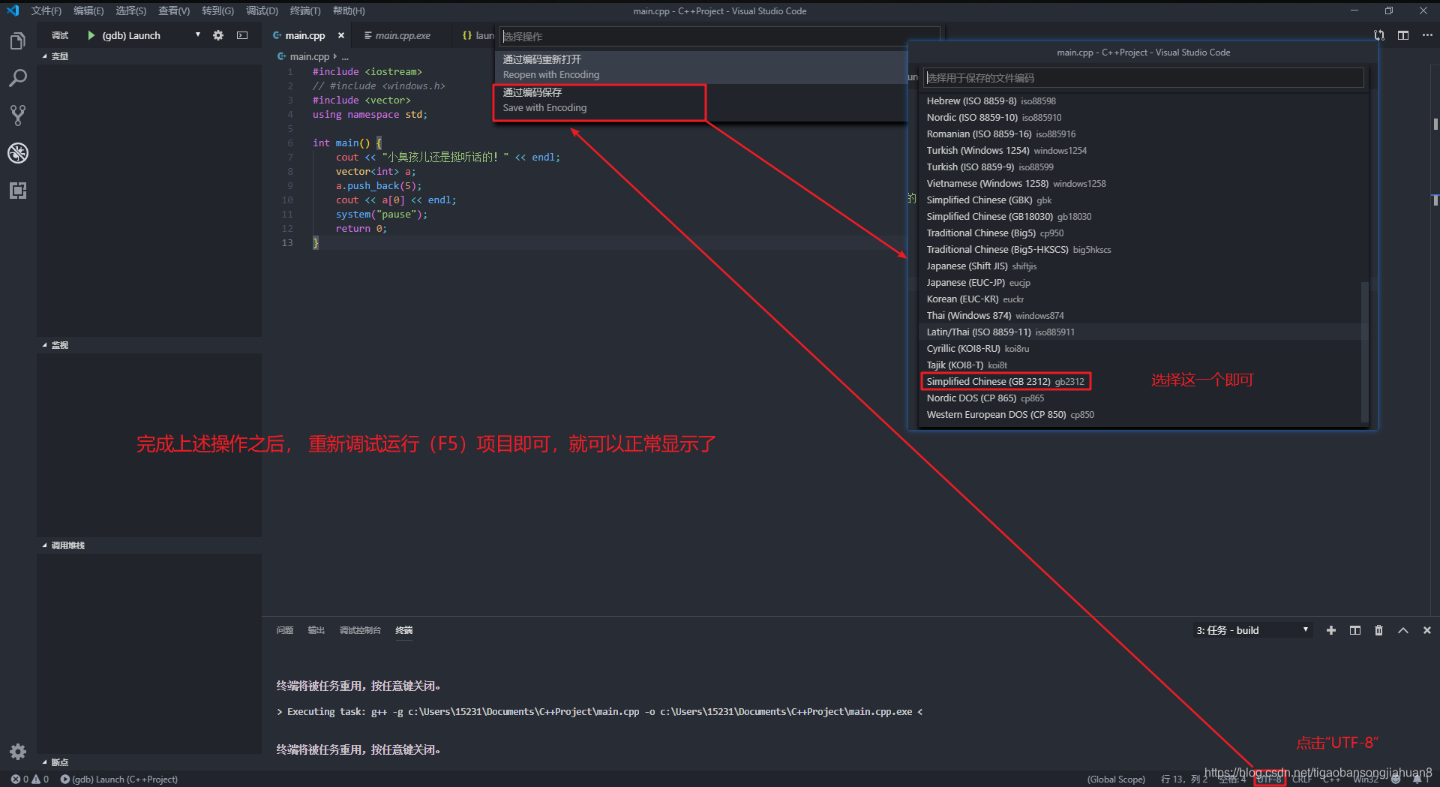Open the Debug view in activity bar
Image resolution: width=1440 pixels, height=787 pixels.
pos(18,153)
